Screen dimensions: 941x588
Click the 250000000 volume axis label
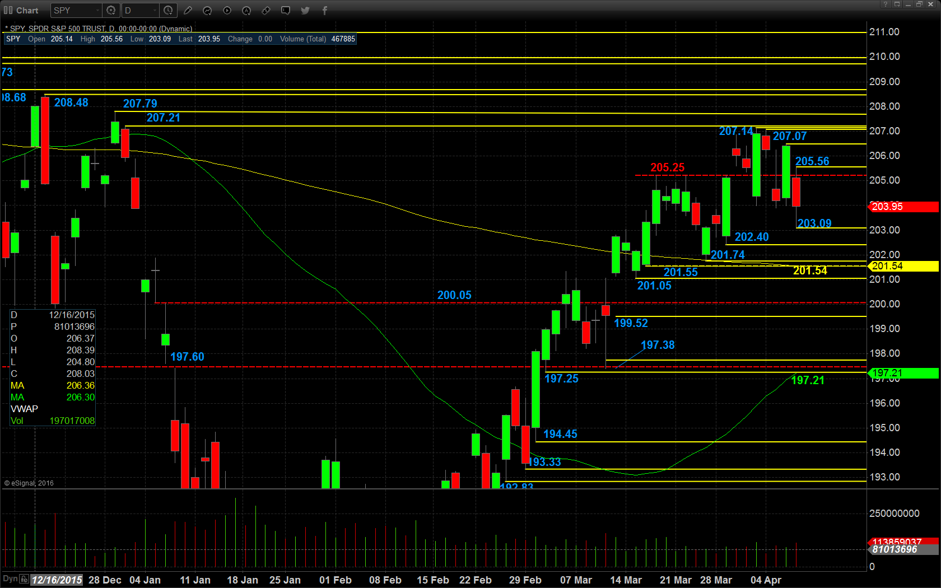(x=894, y=514)
